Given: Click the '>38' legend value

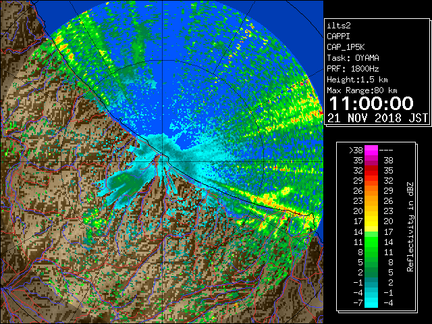Looking at the screenshot, I should click(x=356, y=151).
